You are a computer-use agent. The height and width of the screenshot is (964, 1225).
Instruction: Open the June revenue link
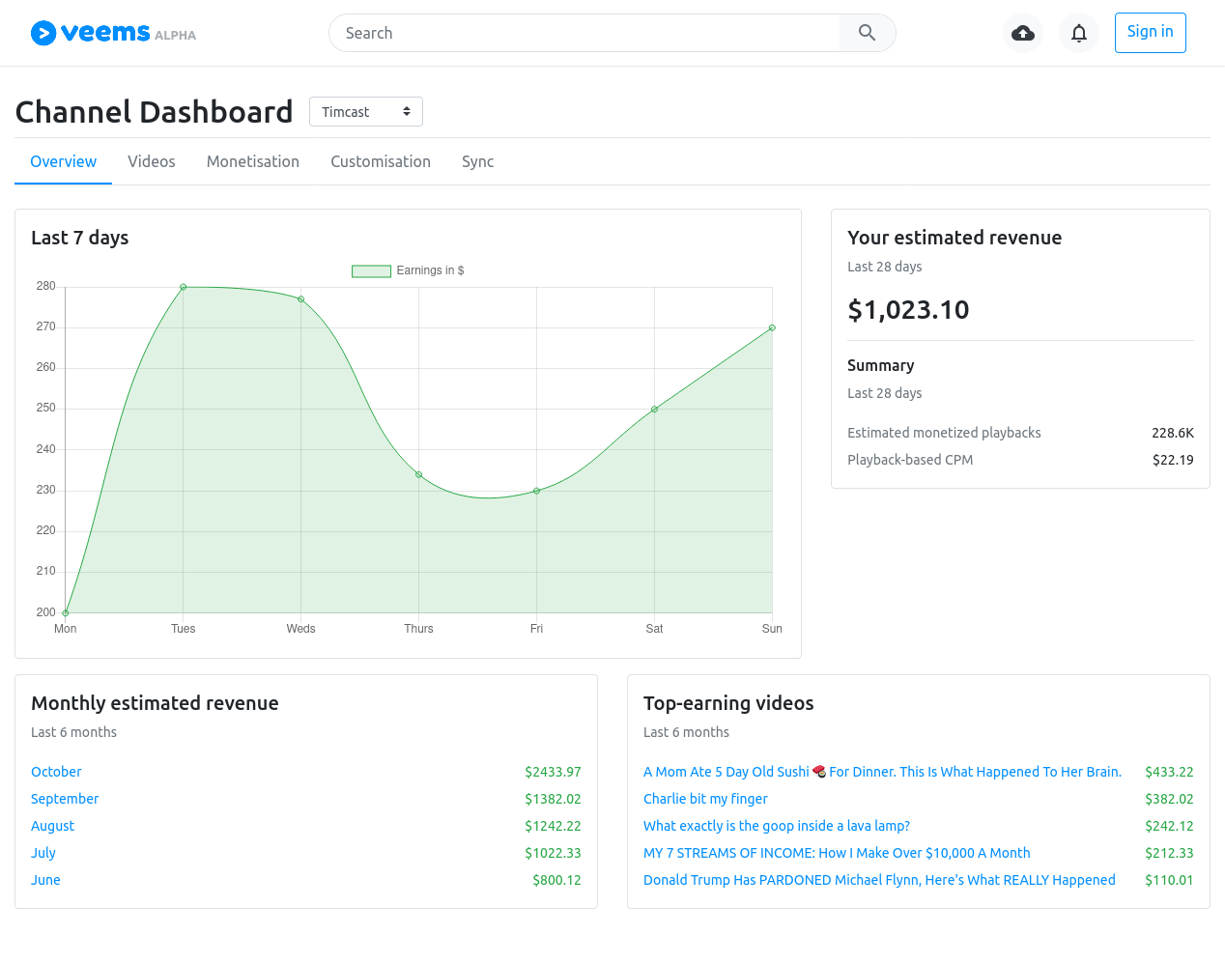(45, 880)
